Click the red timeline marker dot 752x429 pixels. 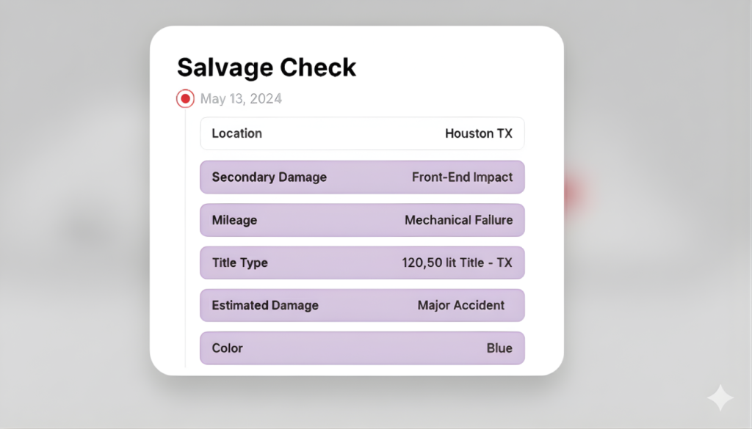pos(185,98)
